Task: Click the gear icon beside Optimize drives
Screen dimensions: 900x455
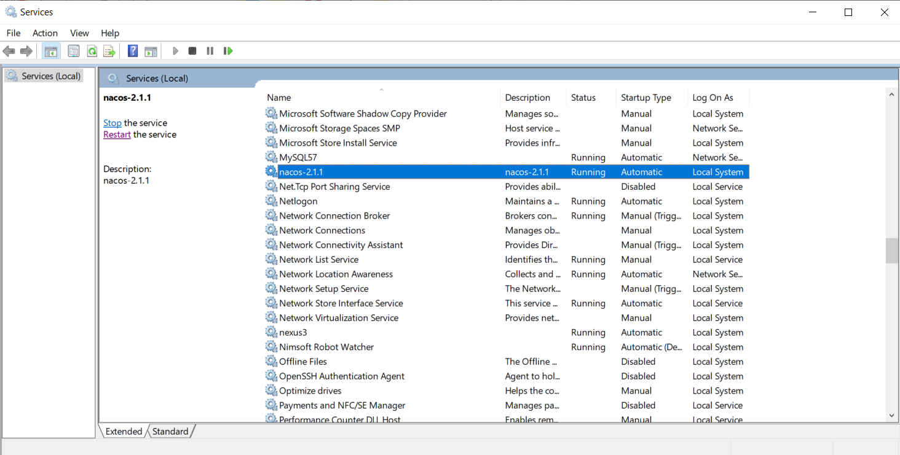Action: tap(271, 391)
